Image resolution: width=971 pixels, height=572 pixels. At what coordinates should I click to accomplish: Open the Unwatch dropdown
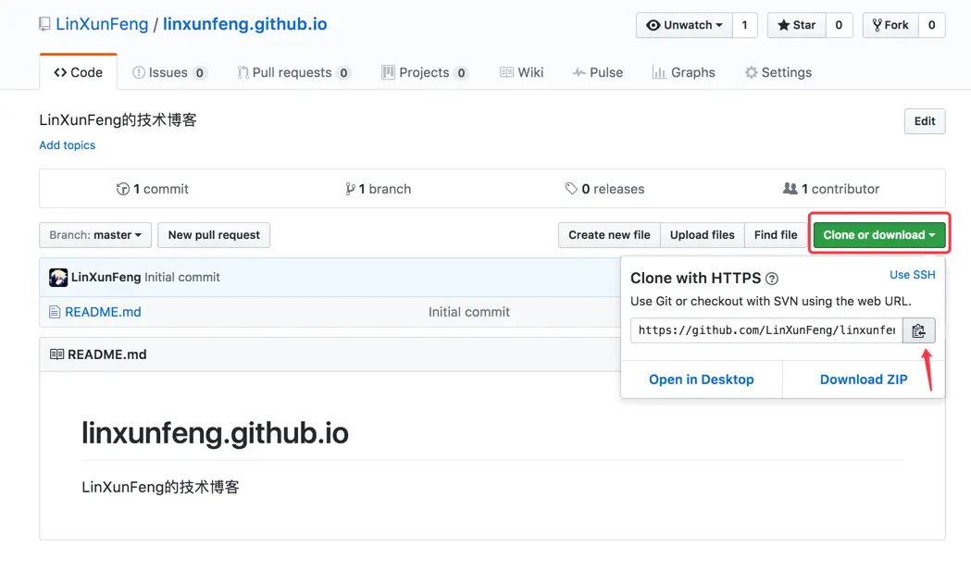[682, 25]
